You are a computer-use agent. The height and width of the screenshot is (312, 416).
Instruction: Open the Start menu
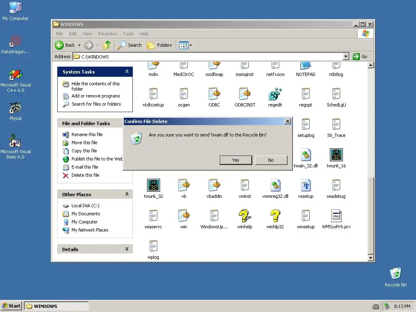click(x=11, y=306)
